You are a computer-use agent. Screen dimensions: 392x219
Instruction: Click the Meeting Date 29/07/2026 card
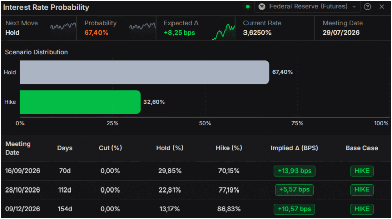coord(353,28)
